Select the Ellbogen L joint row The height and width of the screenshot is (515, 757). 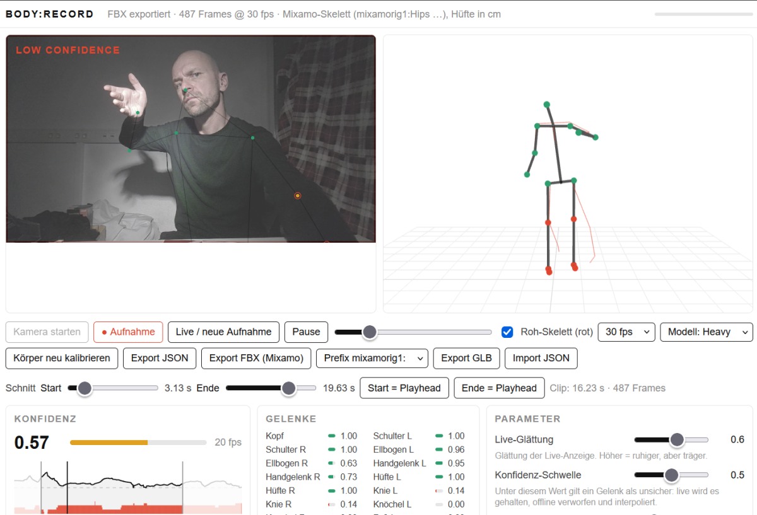(419, 450)
